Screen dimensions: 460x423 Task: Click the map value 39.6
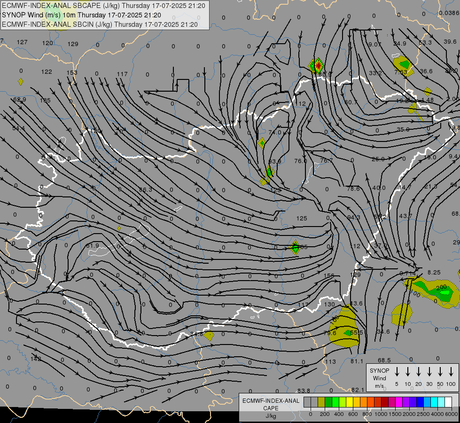coord(450,42)
